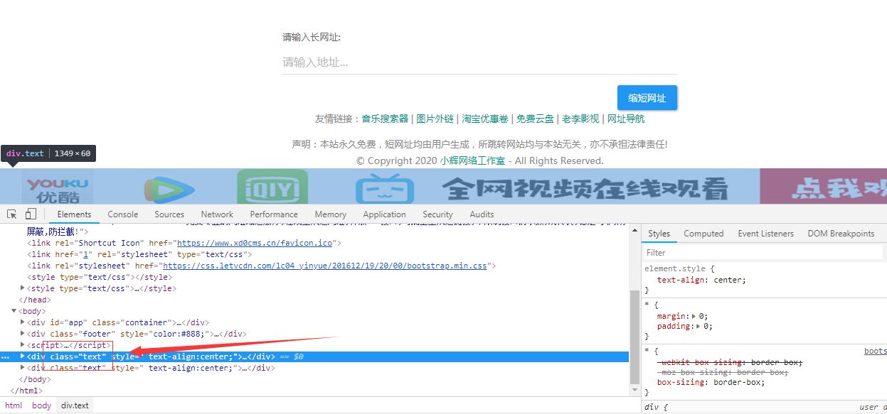The image size is (887, 414).
Task: Expand the div class="footer" node
Action: [x=23, y=334]
